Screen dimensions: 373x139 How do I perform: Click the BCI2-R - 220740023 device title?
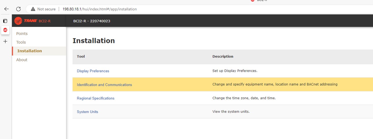(92, 21)
